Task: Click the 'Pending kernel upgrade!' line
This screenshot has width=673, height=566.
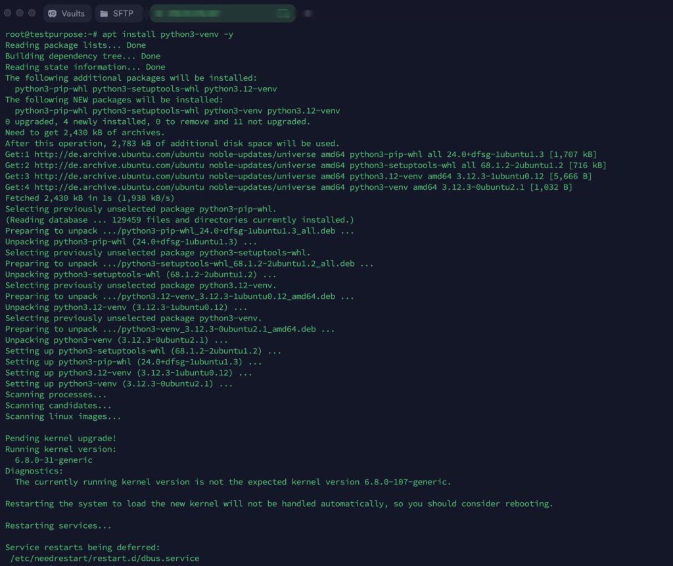Action: [60, 438]
